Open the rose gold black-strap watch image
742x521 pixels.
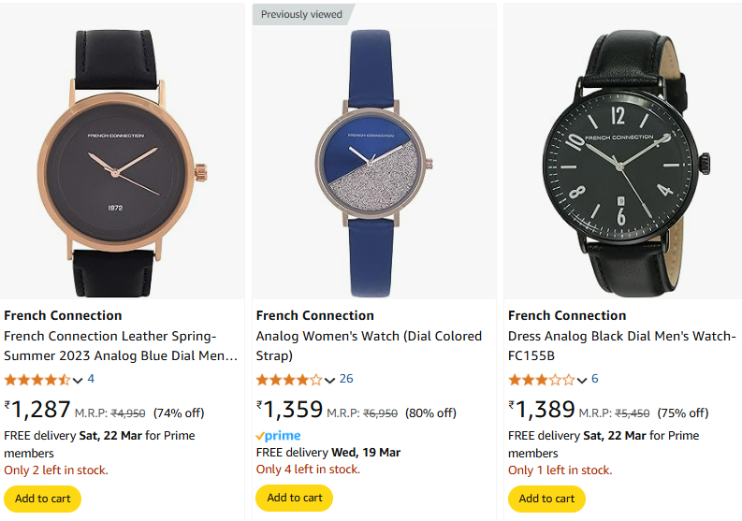(x=122, y=164)
